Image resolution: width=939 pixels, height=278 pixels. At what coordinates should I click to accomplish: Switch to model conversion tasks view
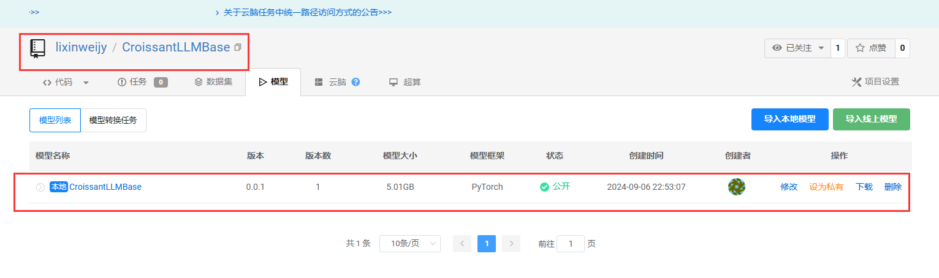pos(113,120)
